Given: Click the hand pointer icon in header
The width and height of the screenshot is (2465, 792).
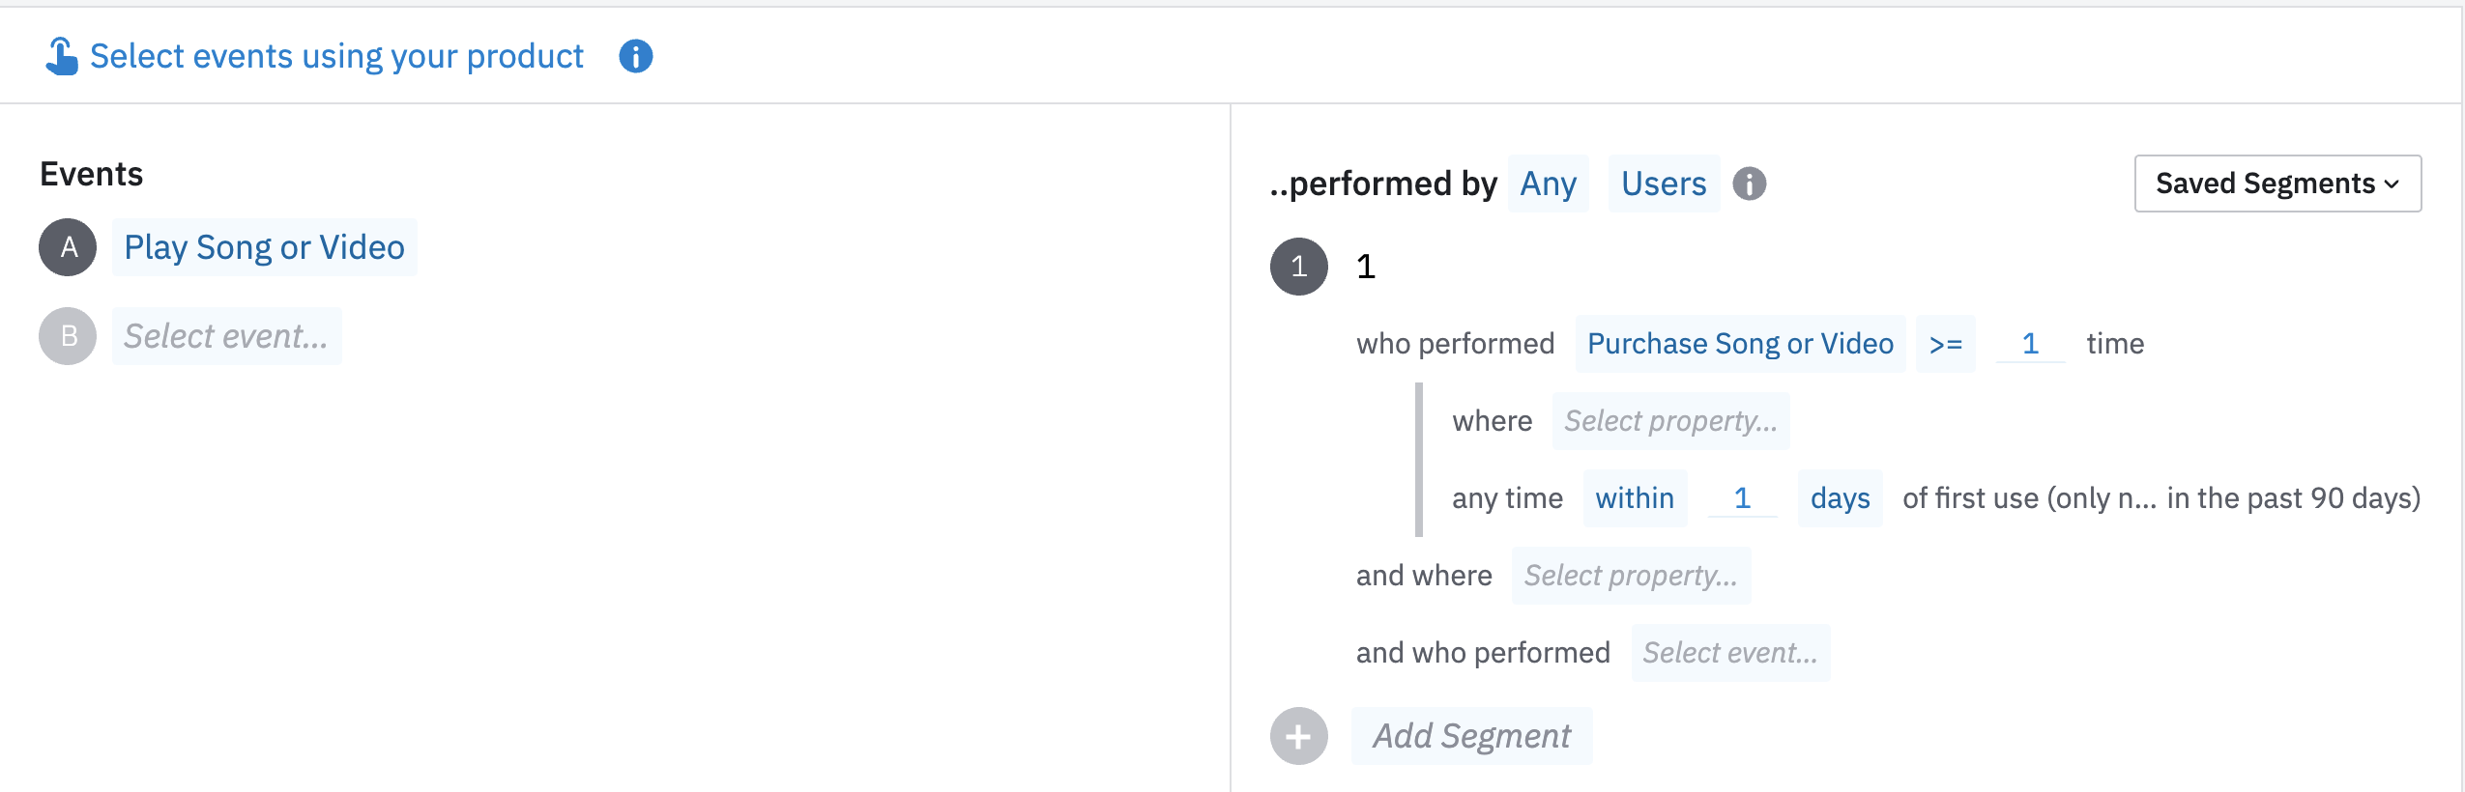Looking at the screenshot, I should tap(61, 56).
